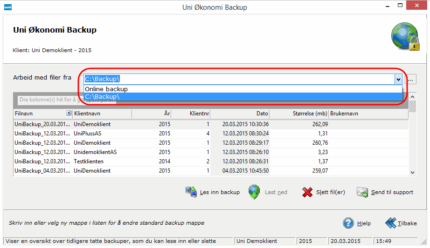430x248 pixels.
Task: Collapse the folder dropdown arrow
Action: click(x=398, y=79)
